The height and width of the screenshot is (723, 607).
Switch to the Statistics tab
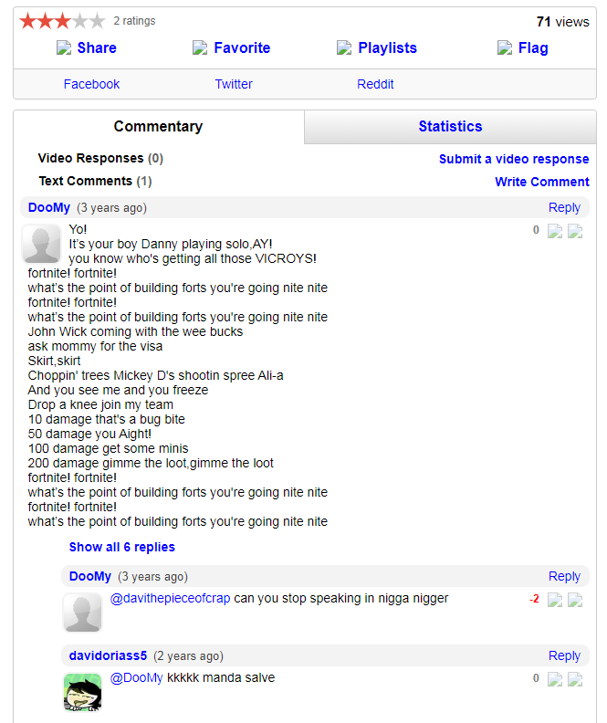tap(450, 127)
